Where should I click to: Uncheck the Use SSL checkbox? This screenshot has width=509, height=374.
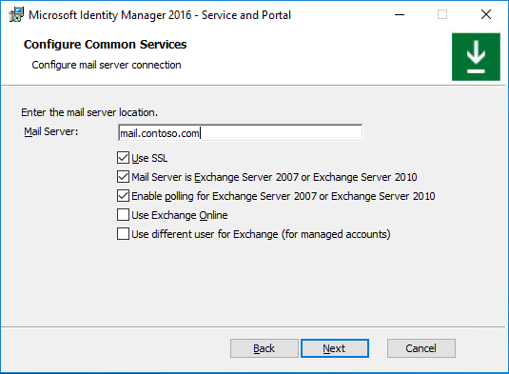(x=123, y=158)
